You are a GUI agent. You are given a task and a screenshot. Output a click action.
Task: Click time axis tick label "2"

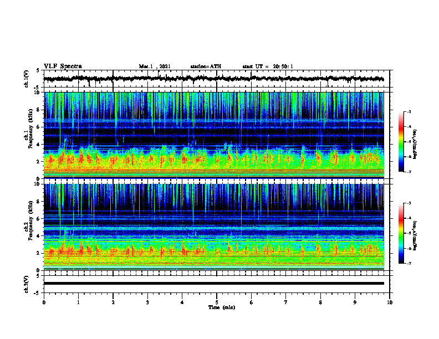click(x=113, y=302)
